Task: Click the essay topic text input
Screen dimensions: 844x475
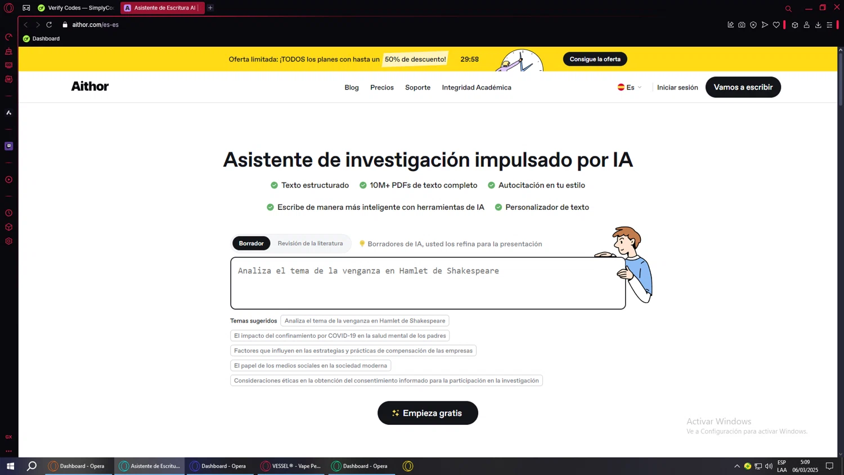Action: [x=428, y=283]
